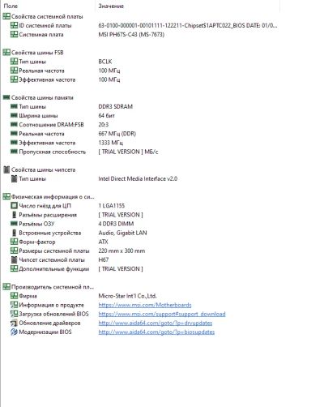The height and width of the screenshot is (407, 324).
Task: Click the icon beside Размеры системной платы
Action: click(14, 251)
